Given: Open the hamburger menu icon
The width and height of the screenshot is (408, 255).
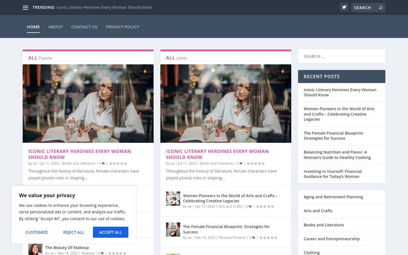Looking at the screenshot, I should (25, 7).
